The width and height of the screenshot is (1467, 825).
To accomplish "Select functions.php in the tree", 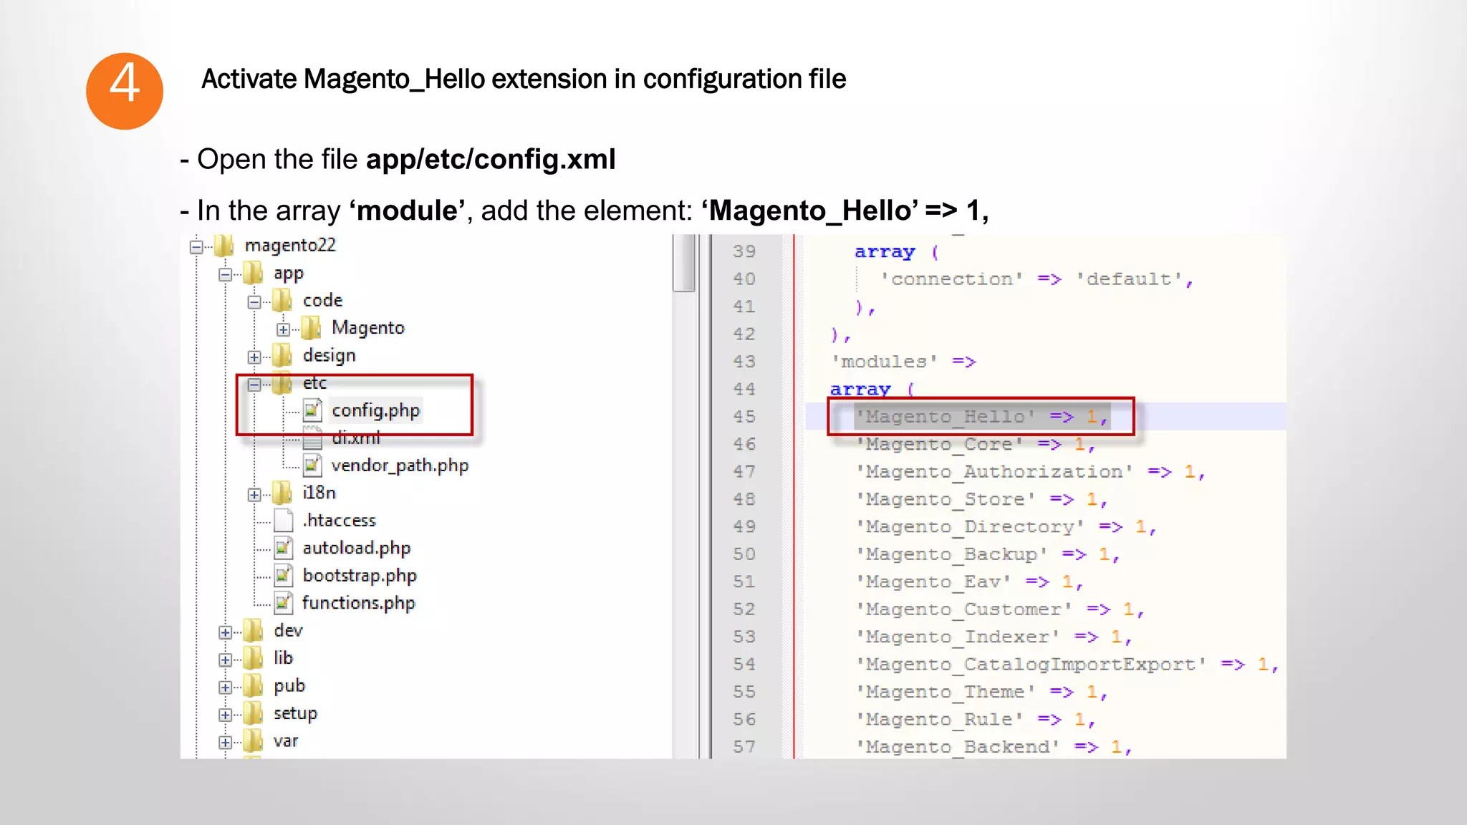I will pos(358,603).
